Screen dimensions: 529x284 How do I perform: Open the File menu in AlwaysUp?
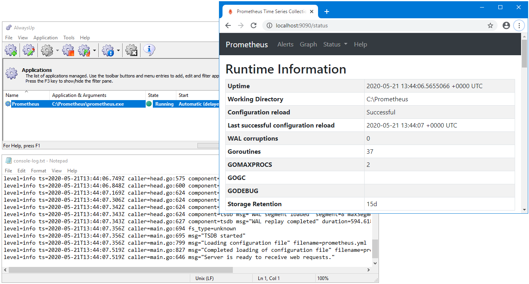click(x=9, y=38)
